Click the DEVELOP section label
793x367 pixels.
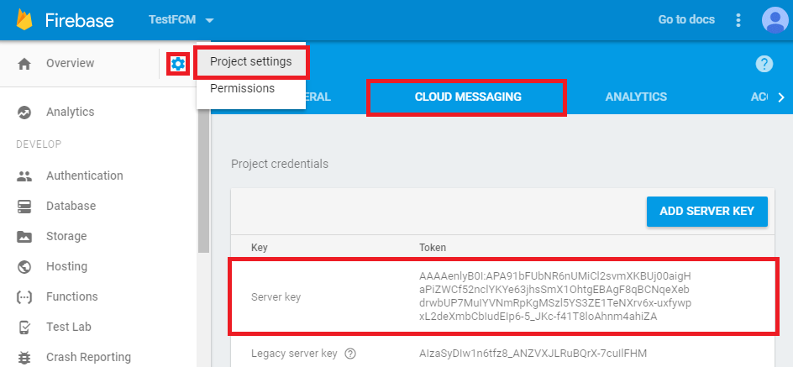click(39, 144)
